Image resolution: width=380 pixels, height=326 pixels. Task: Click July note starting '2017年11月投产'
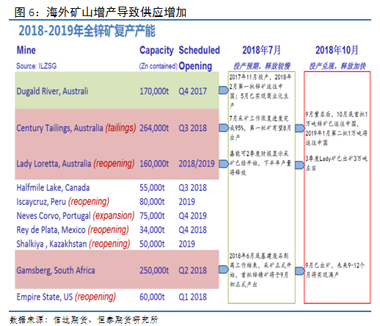click(x=260, y=91)
